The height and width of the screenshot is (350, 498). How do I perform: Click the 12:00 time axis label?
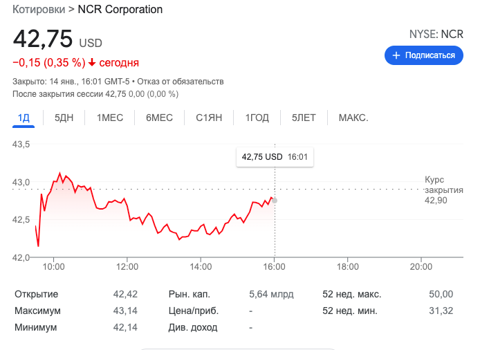127,266
